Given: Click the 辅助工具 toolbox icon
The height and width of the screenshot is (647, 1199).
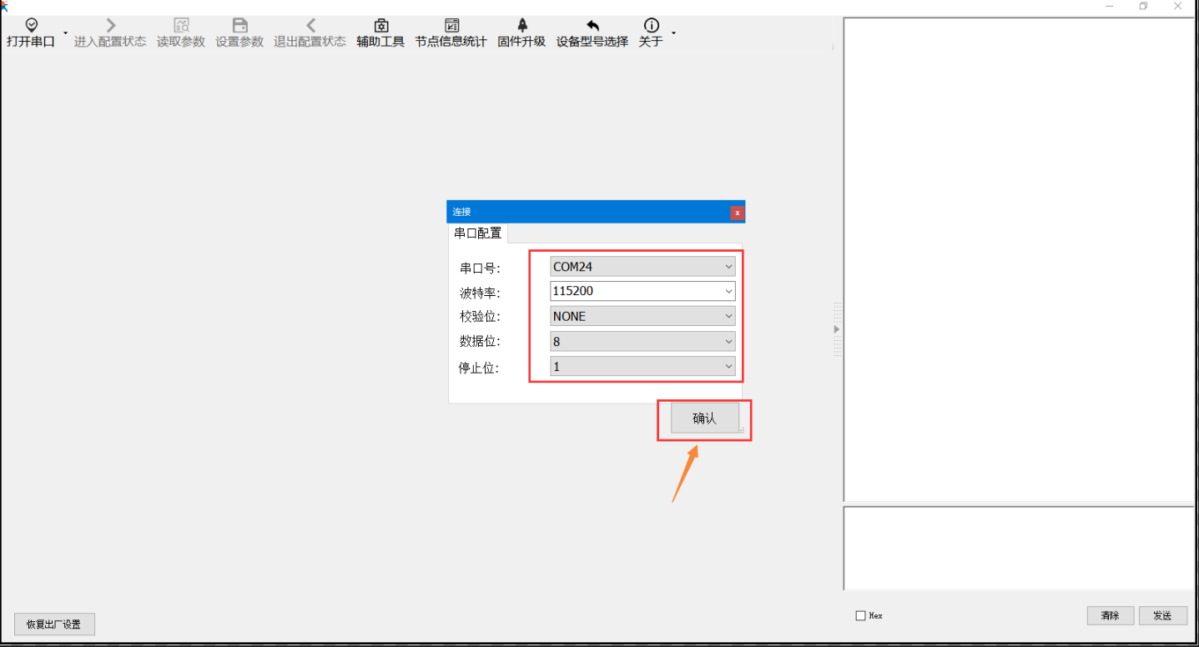Looking at the screenshot, I should 380,26.
